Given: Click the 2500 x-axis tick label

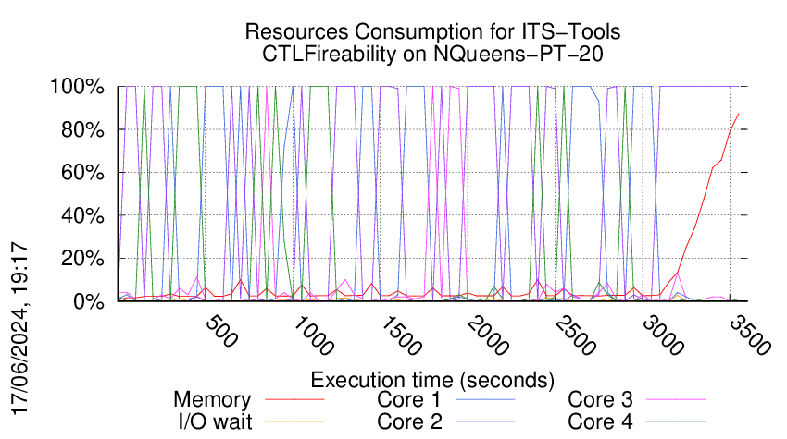Looking at the screenshot, I should [x=576, y=335].
